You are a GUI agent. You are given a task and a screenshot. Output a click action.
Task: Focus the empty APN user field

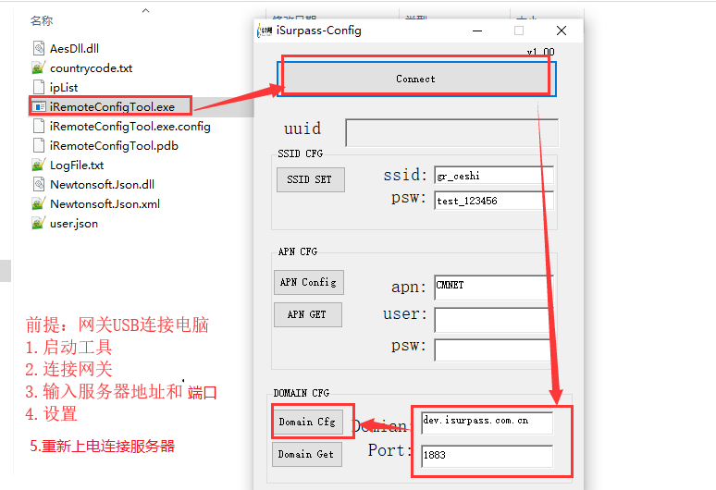[493, 320]
